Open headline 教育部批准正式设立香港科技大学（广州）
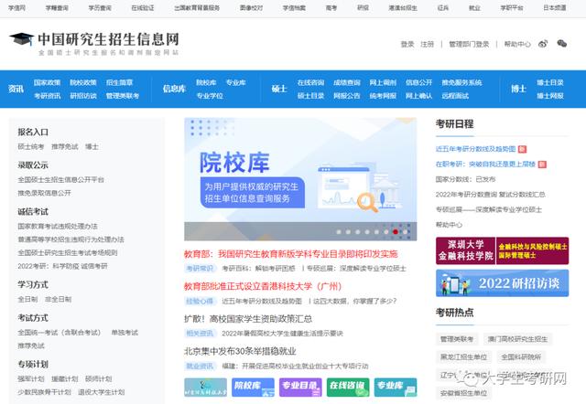Screen dimensions: 586x404 (263, 286)
